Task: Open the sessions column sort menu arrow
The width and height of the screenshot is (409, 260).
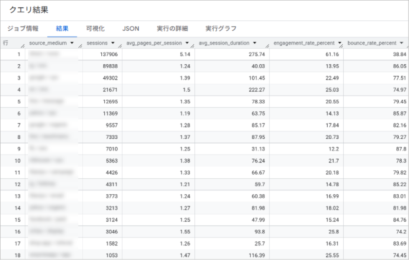Action: click(x=113, y=43)
